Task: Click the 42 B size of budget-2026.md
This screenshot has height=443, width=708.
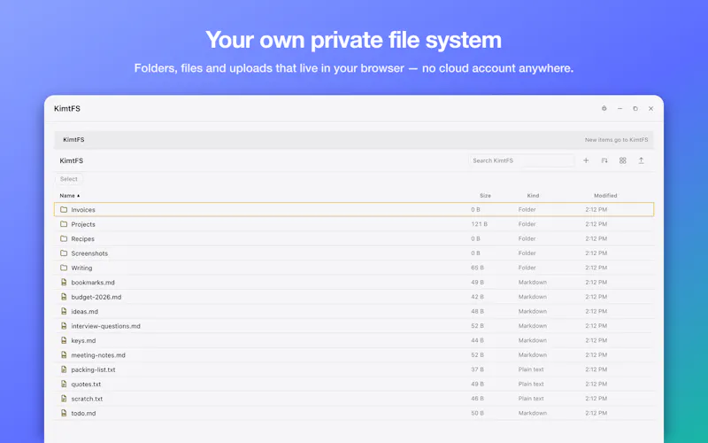Action: [x=477, y=297]
